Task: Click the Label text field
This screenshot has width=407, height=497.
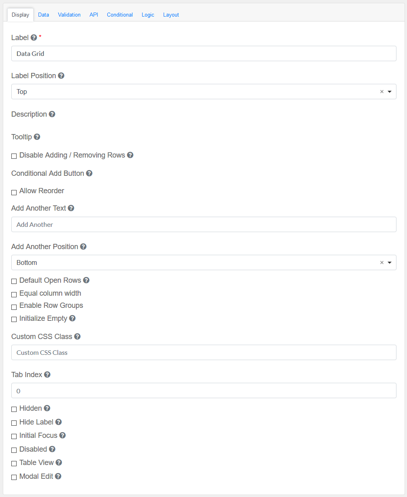Action: pyautogui.click(x=204, y=53)
